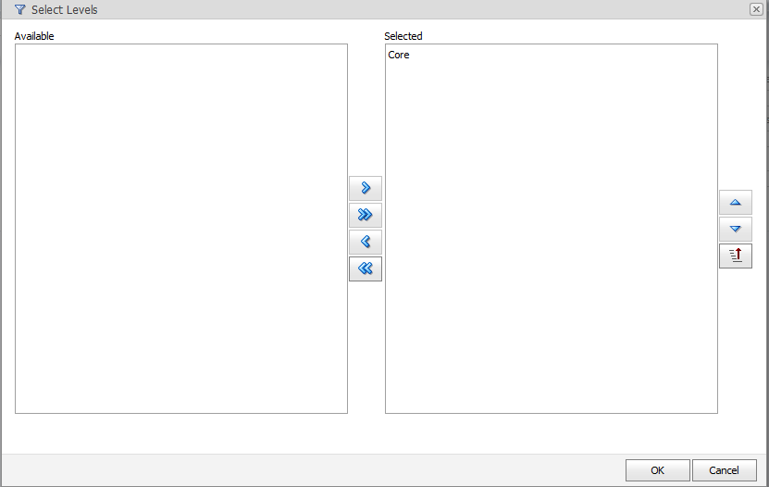Click the single left arrow remove button

tap(366, 242)
